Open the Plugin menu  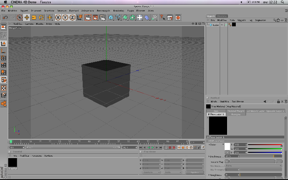(130, 11)
